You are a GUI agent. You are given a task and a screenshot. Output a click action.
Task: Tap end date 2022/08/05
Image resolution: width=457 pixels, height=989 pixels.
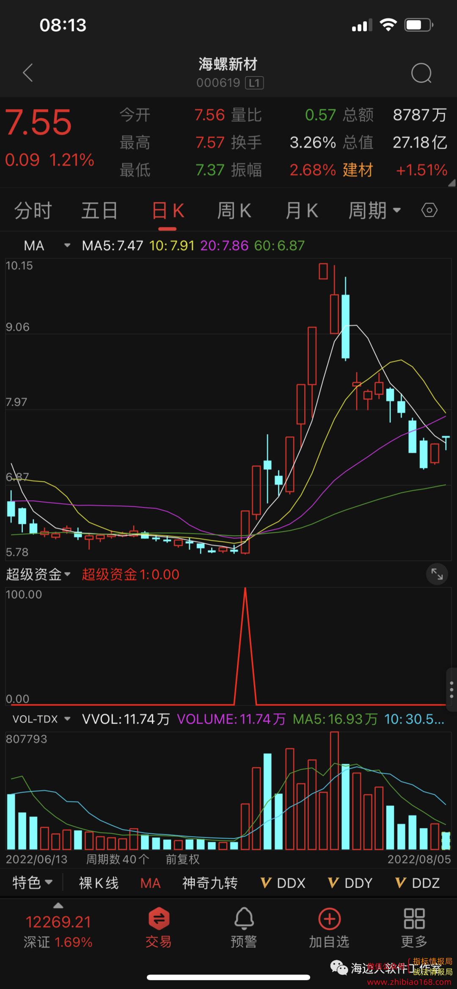click(419, 859)
